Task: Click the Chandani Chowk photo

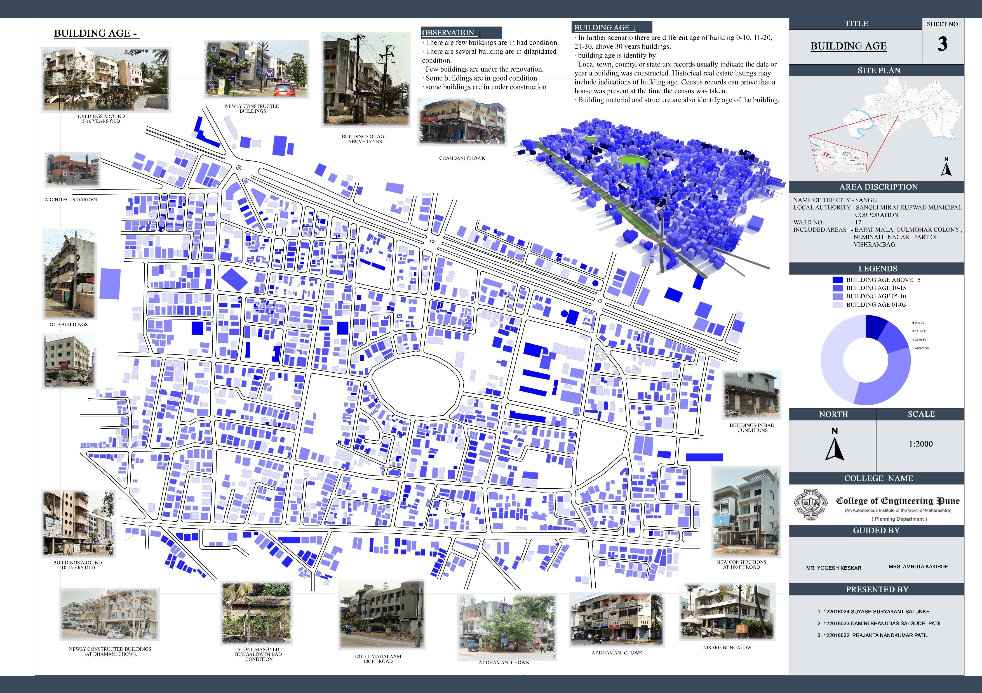Action: pyautogui.click(x=462, y=122)
